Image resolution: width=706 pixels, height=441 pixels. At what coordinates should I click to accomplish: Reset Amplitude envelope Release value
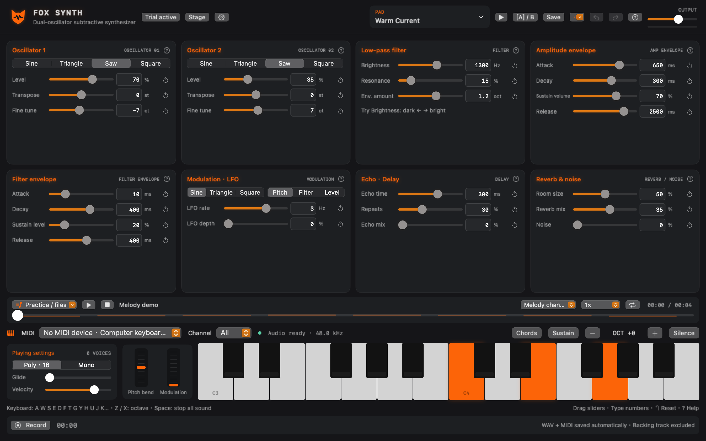click(x=689, y=112)
